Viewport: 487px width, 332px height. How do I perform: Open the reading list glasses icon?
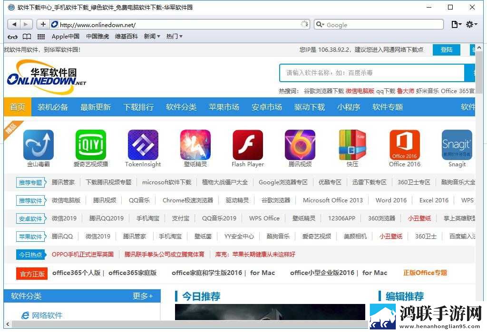point(12,37)
